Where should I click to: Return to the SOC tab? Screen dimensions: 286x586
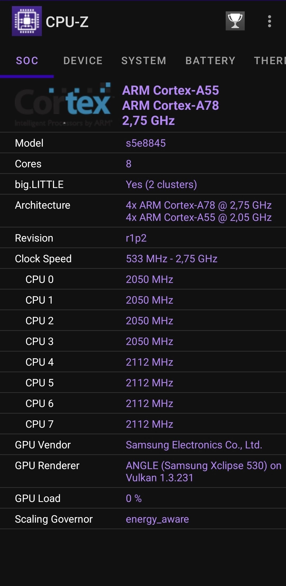pyautogui.click(x=27, y=60)
